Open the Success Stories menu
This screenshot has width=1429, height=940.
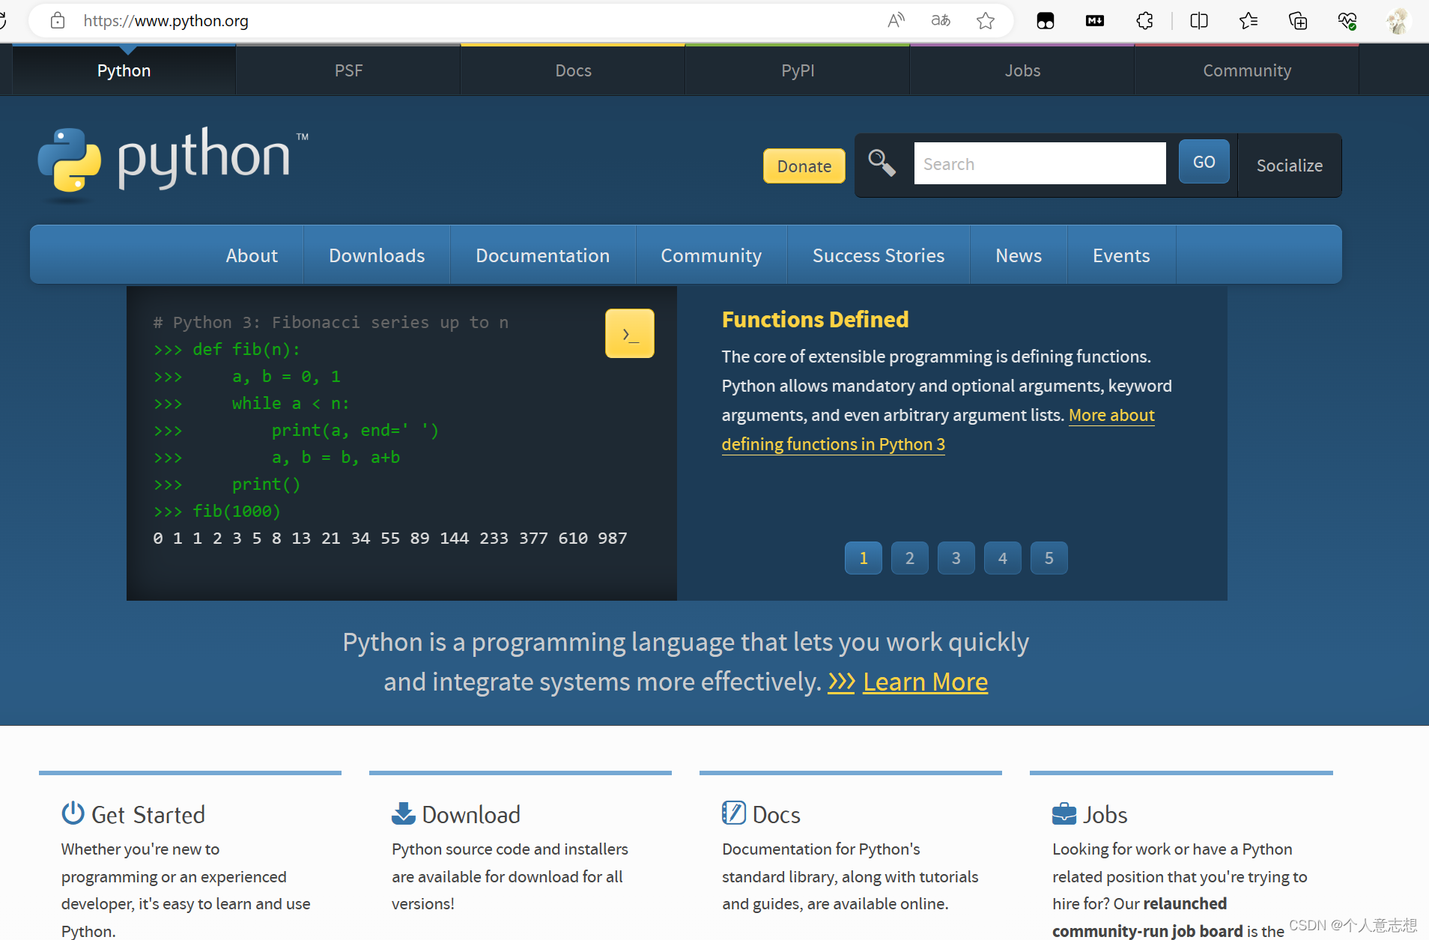tap(879, 255)
